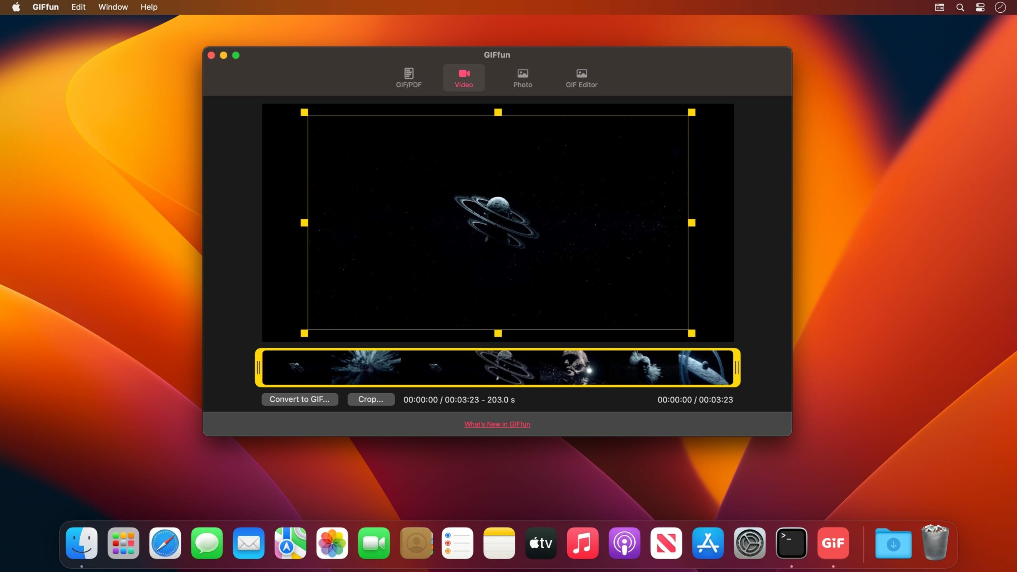Click the Convert to GIF button
The image size is (1017, 572).
pos(300,399)
